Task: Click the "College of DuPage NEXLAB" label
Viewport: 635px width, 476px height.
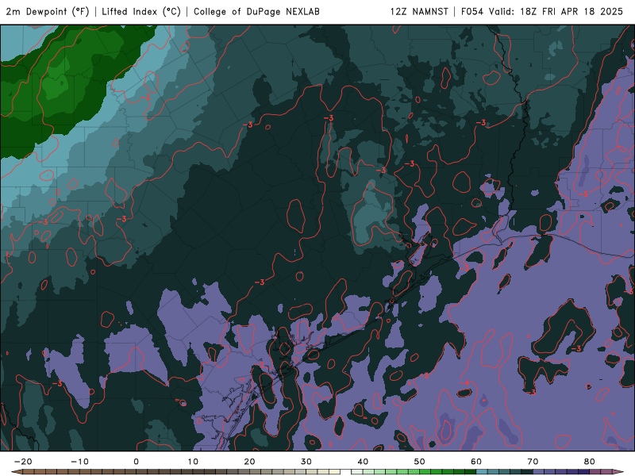Action: point(256,11)
